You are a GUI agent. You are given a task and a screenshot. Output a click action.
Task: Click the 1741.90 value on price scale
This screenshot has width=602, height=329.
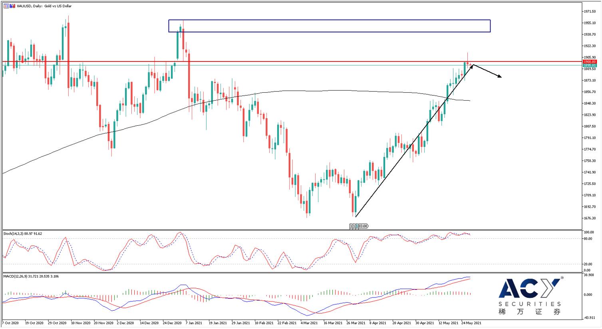tap(590, 172)
